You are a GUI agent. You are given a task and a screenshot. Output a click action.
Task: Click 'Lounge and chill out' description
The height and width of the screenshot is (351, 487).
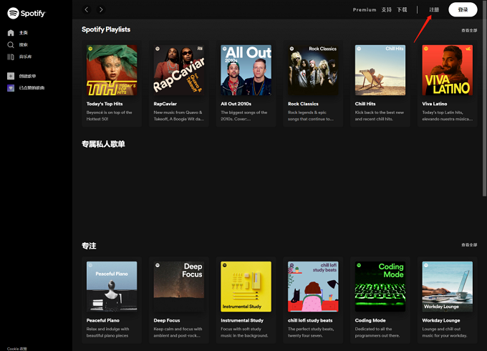pos(445,332)
